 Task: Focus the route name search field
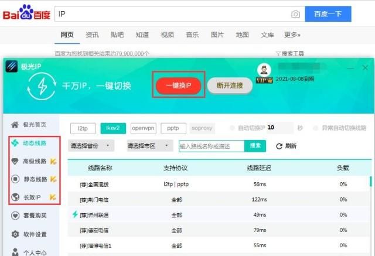pyautogui.click(x=212, y=146)
